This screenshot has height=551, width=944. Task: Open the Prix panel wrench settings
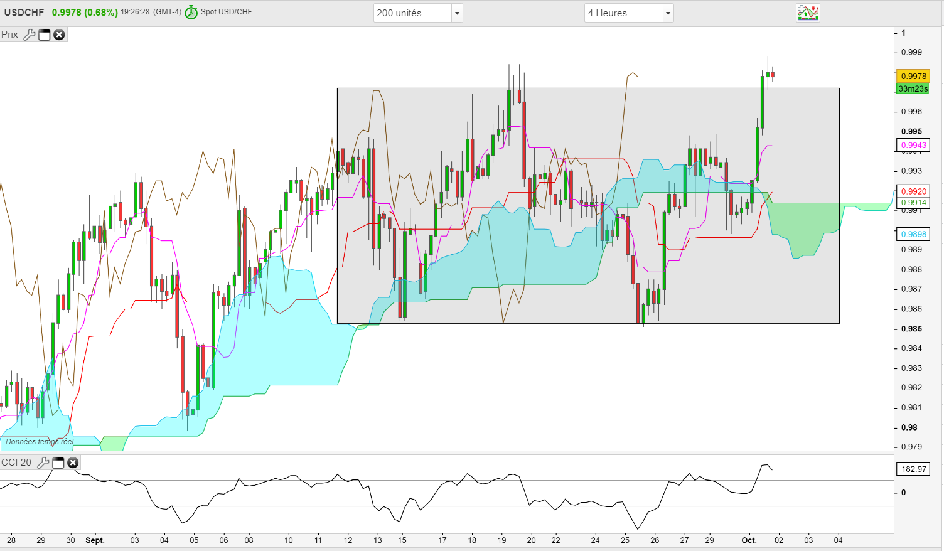[29, 35]
